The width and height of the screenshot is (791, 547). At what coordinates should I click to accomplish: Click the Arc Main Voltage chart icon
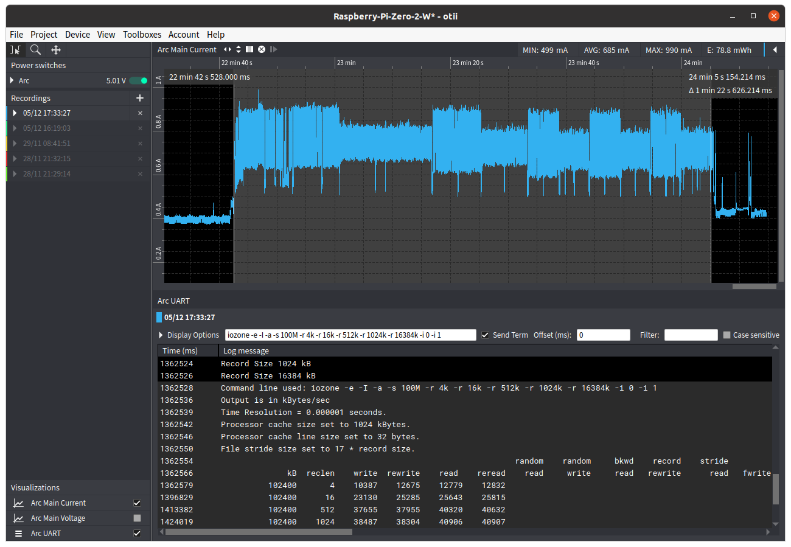tap(19, 518)
